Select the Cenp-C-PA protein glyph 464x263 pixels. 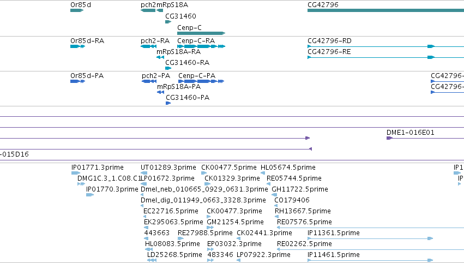pyautogui.click(x=201, y=81)
